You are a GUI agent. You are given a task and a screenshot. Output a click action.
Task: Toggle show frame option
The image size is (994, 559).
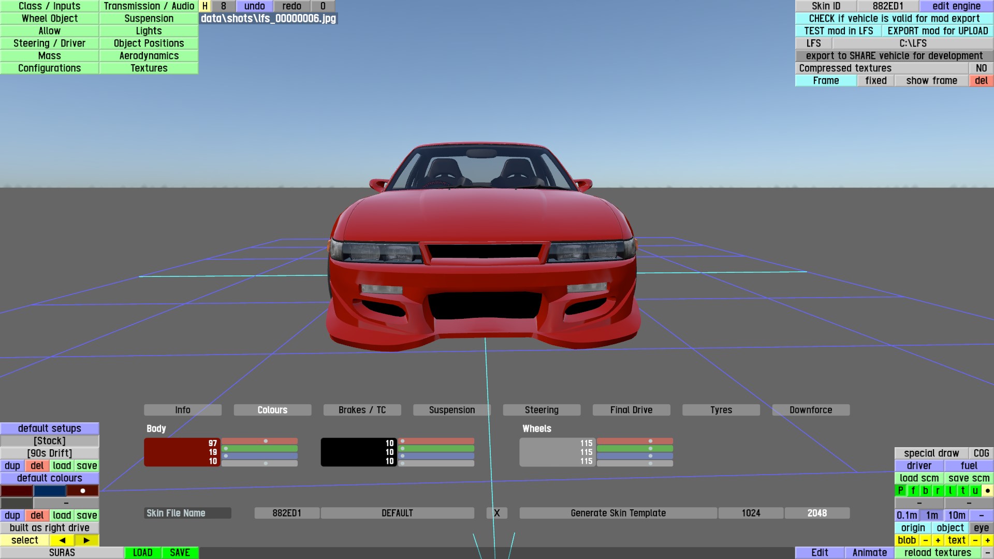931,80
